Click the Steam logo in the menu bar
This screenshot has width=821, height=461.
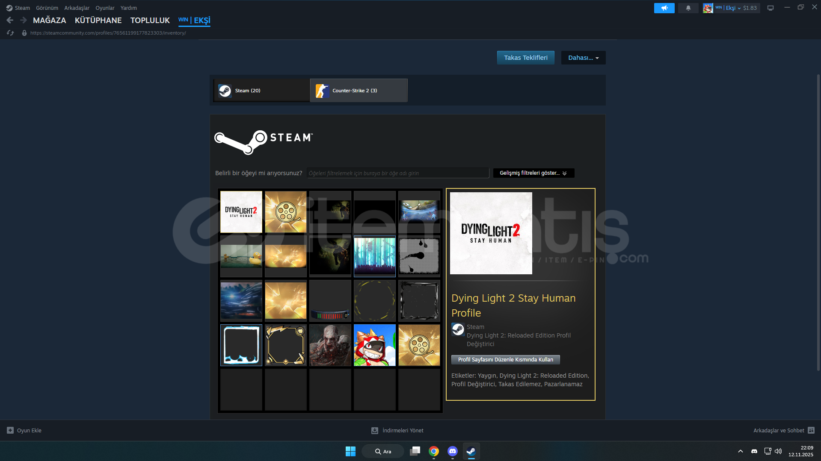(x=9, y=8)
